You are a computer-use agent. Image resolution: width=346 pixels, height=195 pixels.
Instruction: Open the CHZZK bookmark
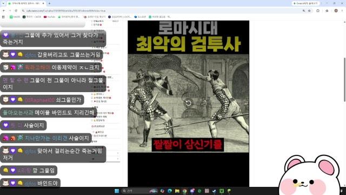tap(32, 17)
